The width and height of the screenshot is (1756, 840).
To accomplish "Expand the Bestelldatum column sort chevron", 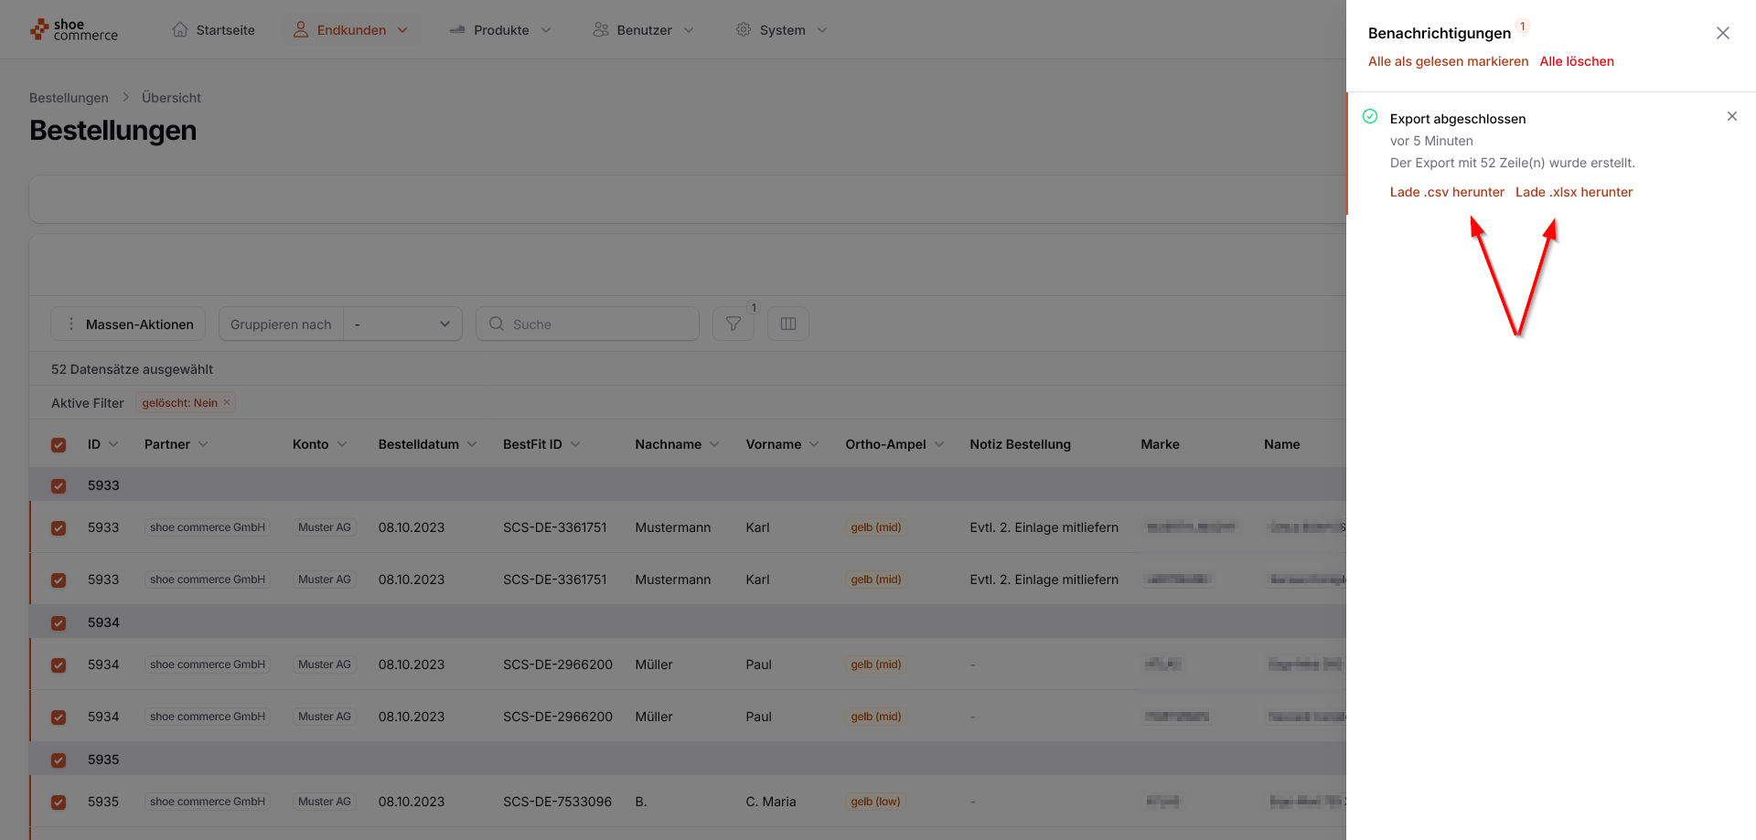I will (472, 444).
